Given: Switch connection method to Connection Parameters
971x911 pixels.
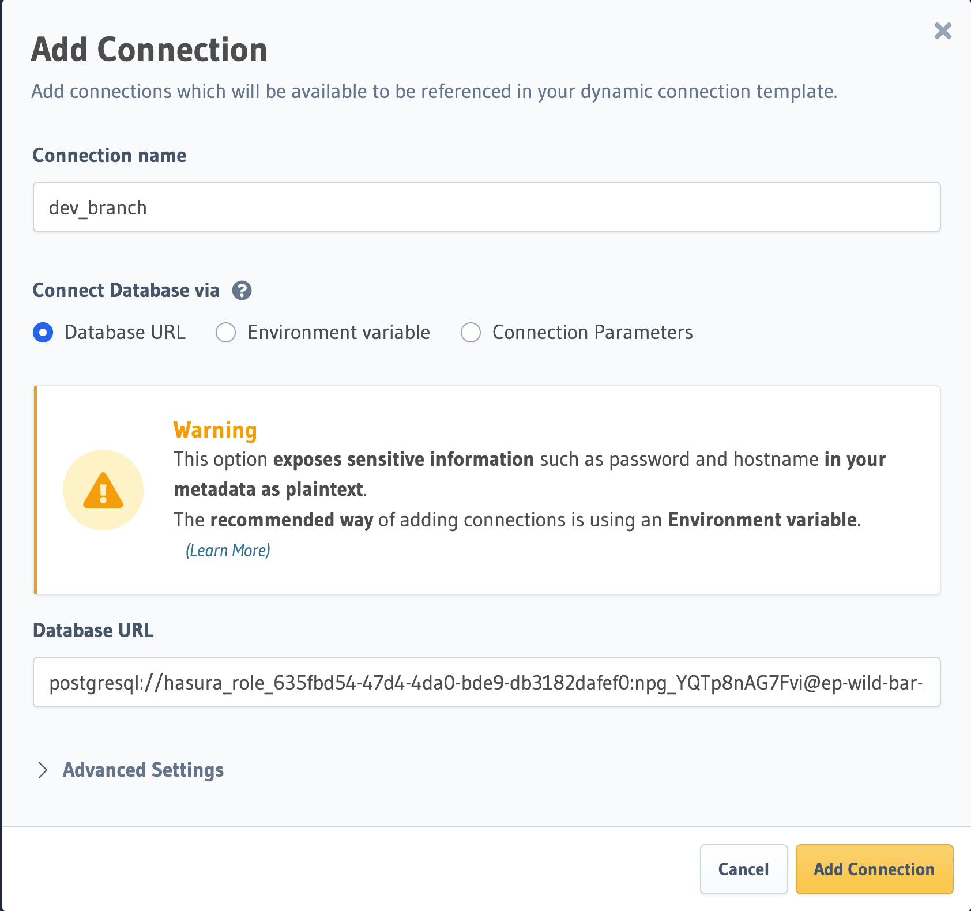Looking at the screenshot, I should [x=471, y=332].
